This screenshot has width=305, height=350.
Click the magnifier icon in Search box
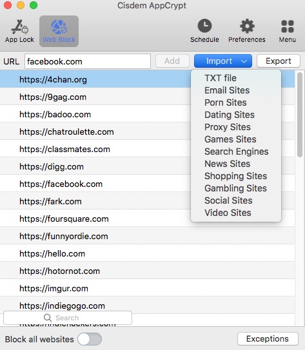[x=47, y=317]
